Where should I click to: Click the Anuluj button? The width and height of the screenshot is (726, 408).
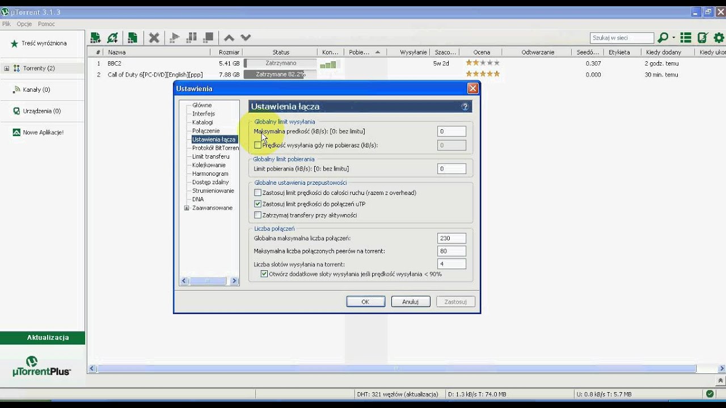(411, 302)
